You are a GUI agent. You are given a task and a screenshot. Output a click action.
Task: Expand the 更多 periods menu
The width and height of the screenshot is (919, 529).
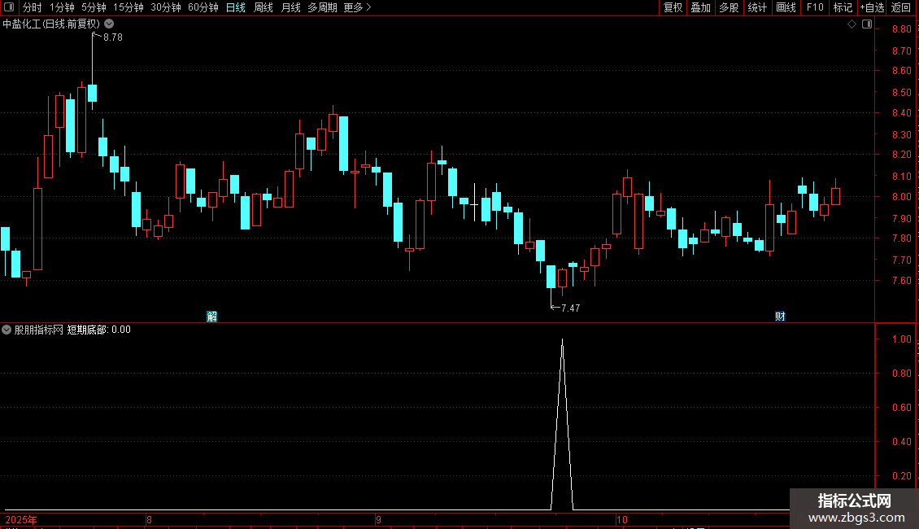coord(357,7)
